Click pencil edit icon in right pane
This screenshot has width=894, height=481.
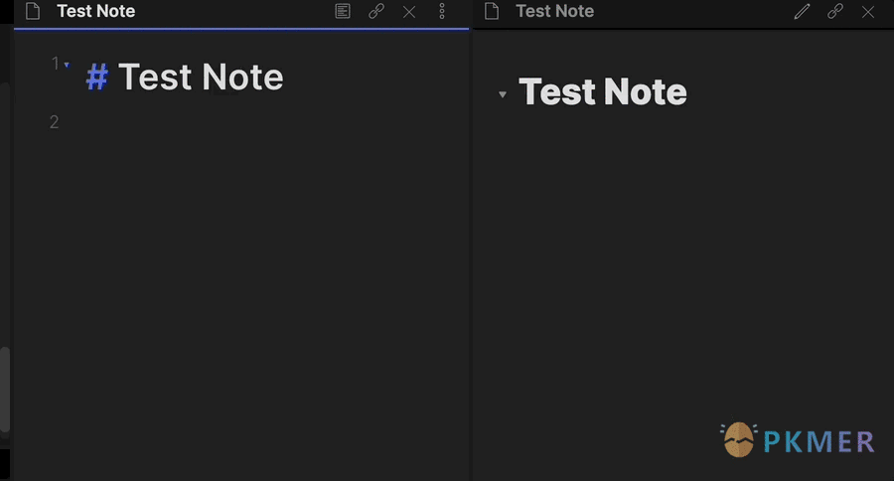[x=802, y=11]
